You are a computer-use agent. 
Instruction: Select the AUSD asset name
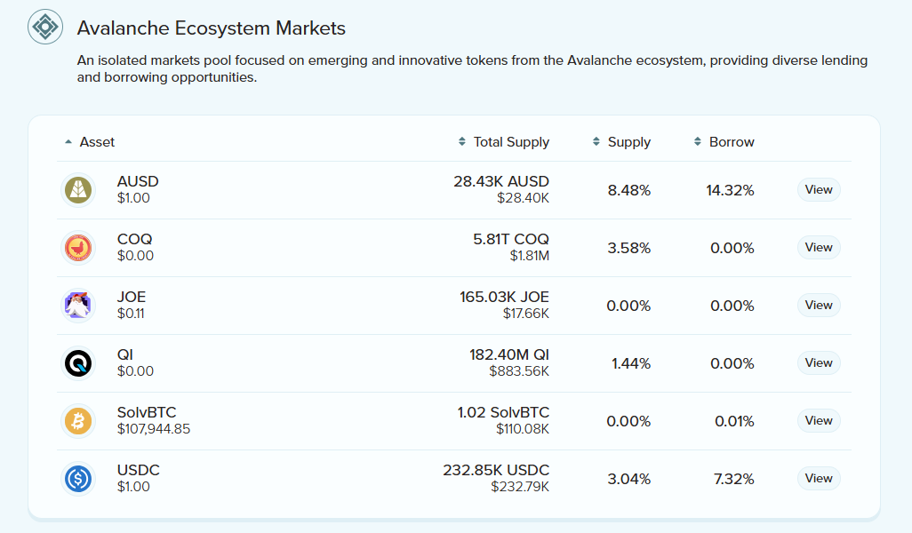(138, 181)
